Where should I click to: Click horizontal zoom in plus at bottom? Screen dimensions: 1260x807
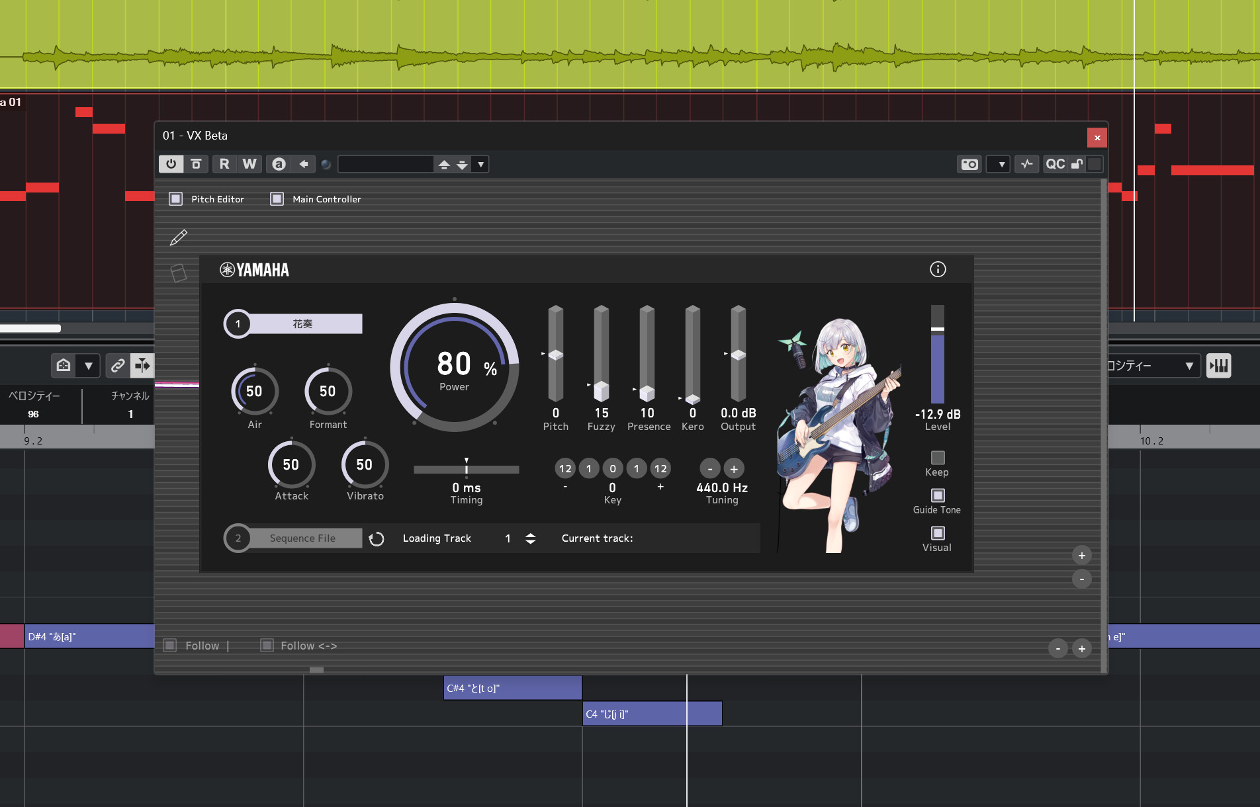tap(1081, 648)
